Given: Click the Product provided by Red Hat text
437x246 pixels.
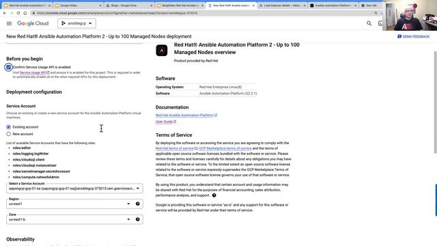Looking at the screenshot, I should coord(196,61).
